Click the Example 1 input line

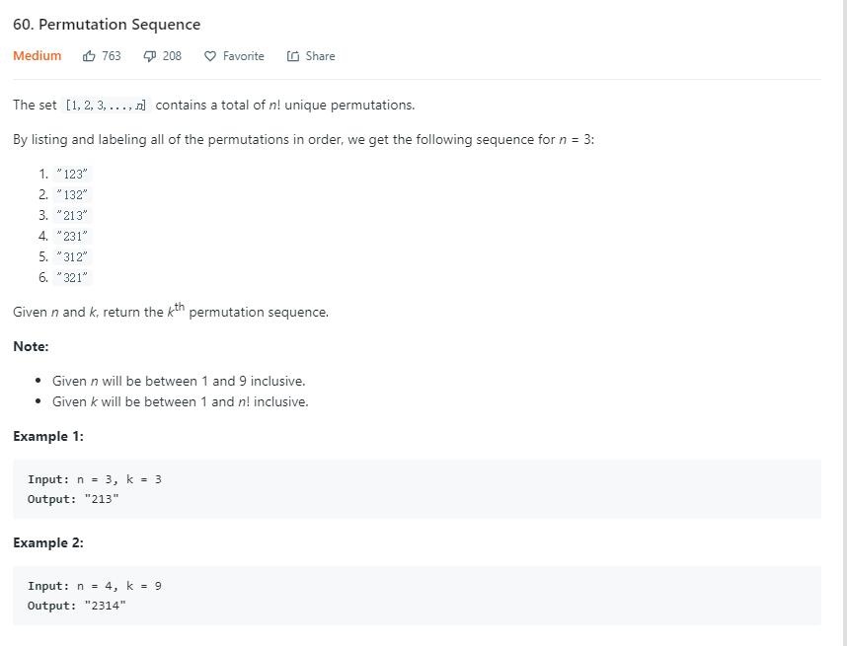[95, 479]
